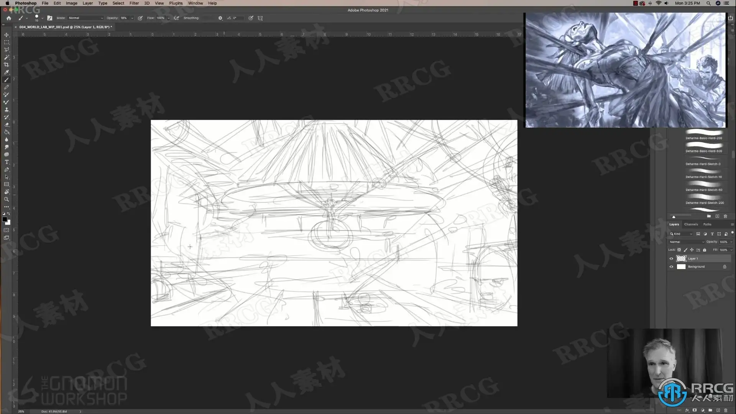The width and height of the screenshot is (736, 414).
Task: Select the Horizontal Type tool
Action: click(7, 162)
